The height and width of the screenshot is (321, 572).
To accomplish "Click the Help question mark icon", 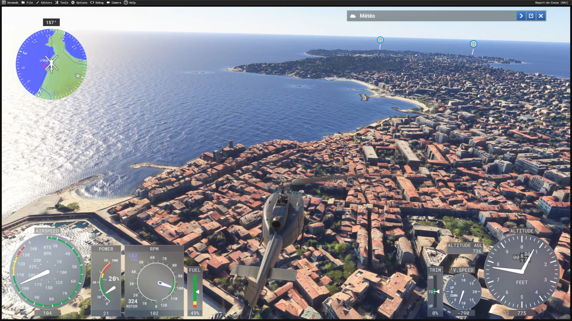I will click(126, 2).
